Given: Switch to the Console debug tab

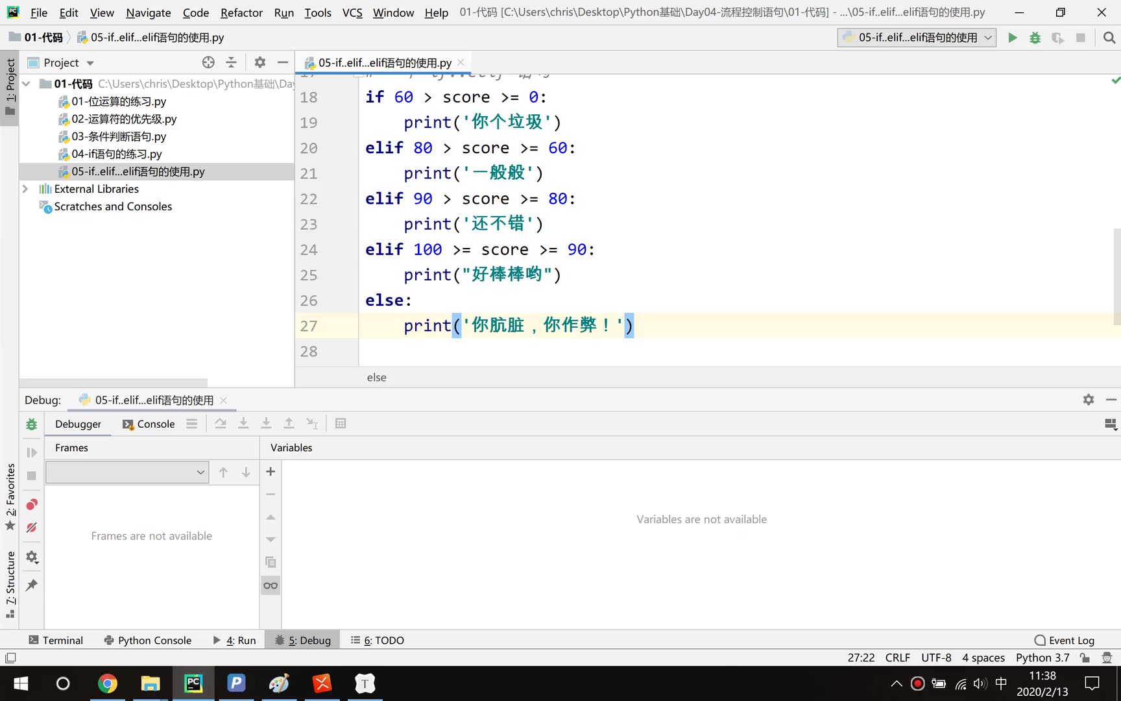Looking at the screenshot, I should click(x=149, y=424).
